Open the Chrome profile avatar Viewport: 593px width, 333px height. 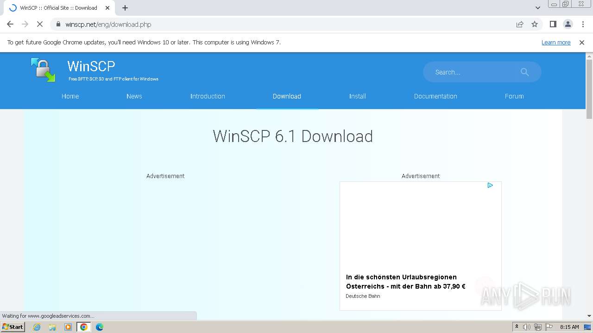[x=568, y=25]
